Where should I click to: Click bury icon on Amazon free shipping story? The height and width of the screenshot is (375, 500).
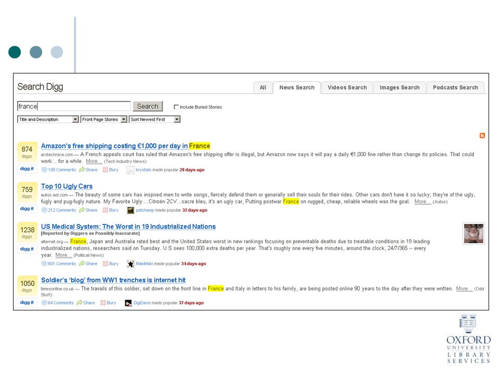pyautogui.click(x=105, y=170)
